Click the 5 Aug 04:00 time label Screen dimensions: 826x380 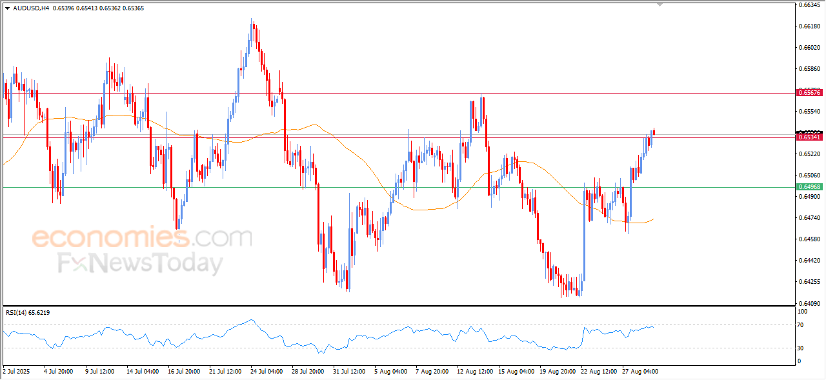[x=391, y=372]
